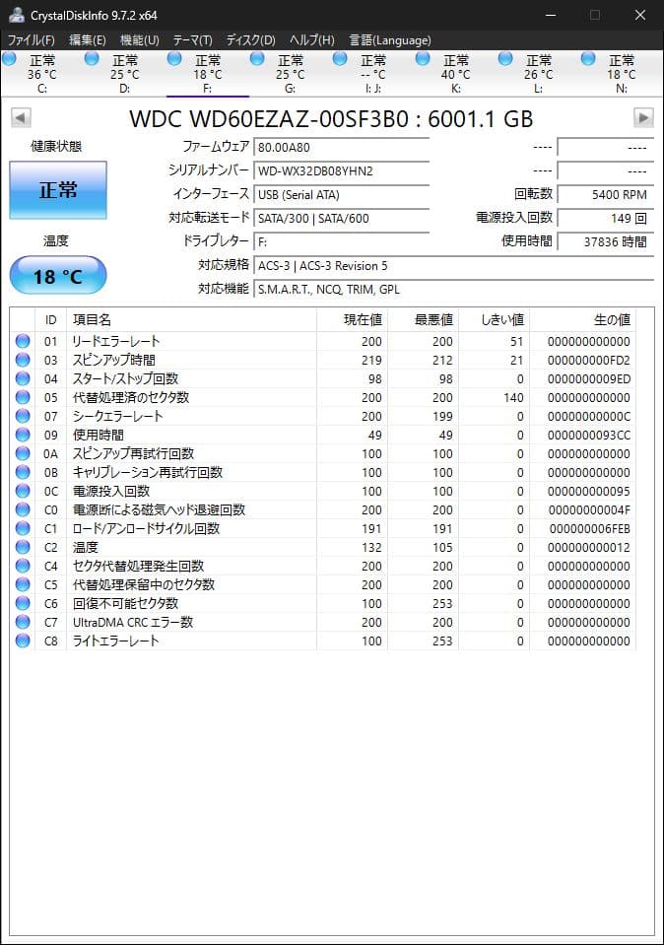Go to previous disk with left arrow
664x945 pixels.
(x=21, y=117)
